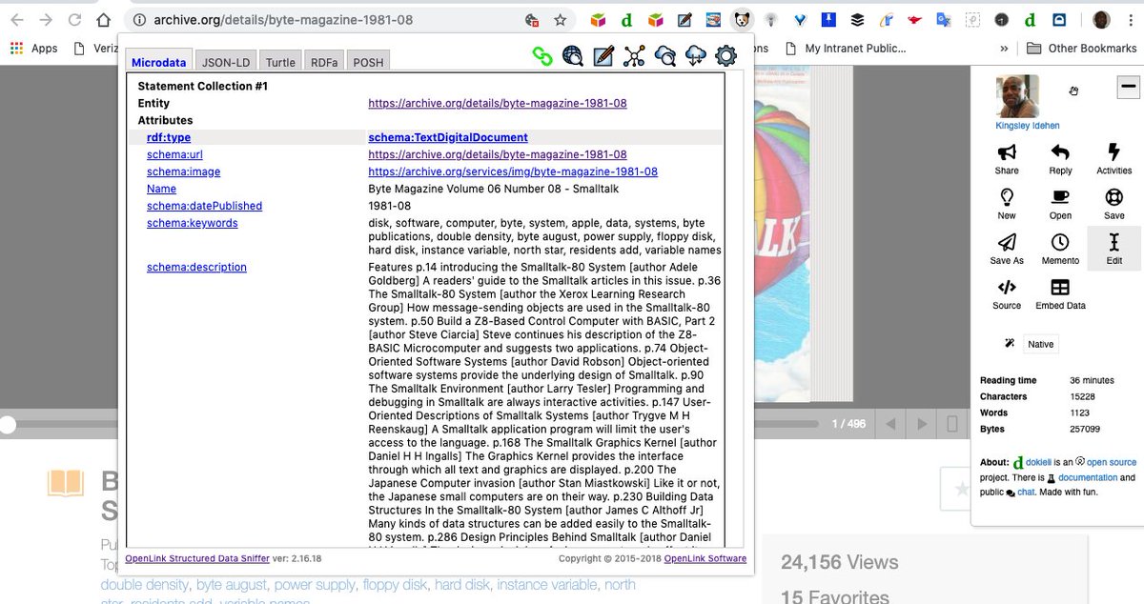This screenshot has height=604, width=1144.
Task: Click the dog face extension icon
Action: (x=741, y=19)
